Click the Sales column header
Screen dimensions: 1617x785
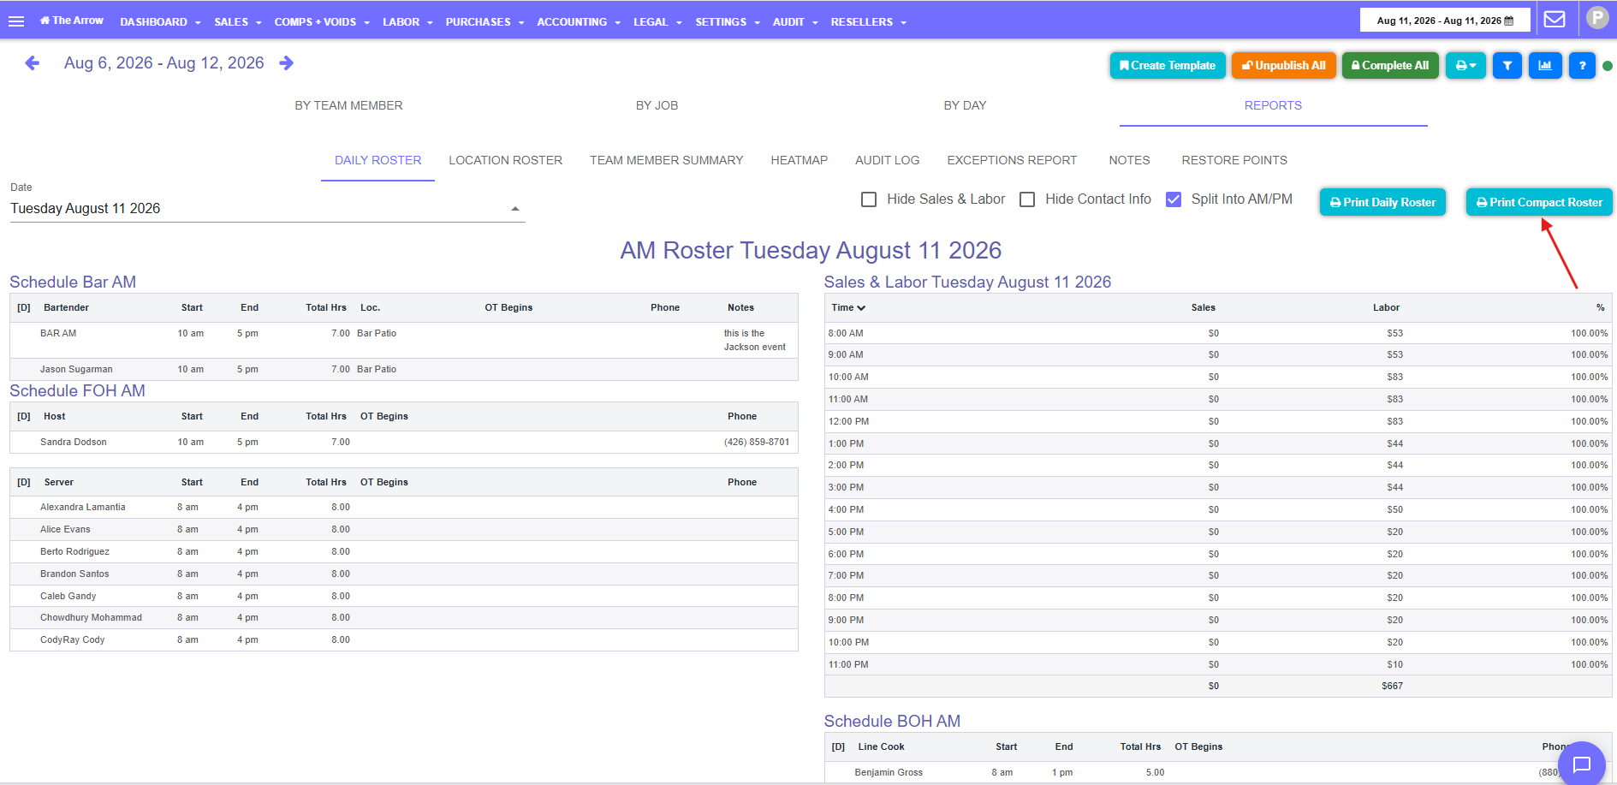(1203, 307)
